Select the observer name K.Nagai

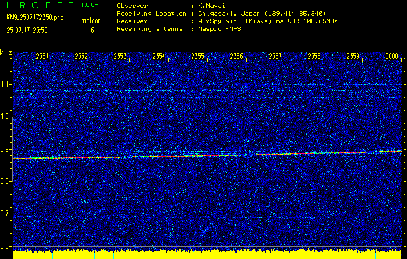click(x=212, y=6)
